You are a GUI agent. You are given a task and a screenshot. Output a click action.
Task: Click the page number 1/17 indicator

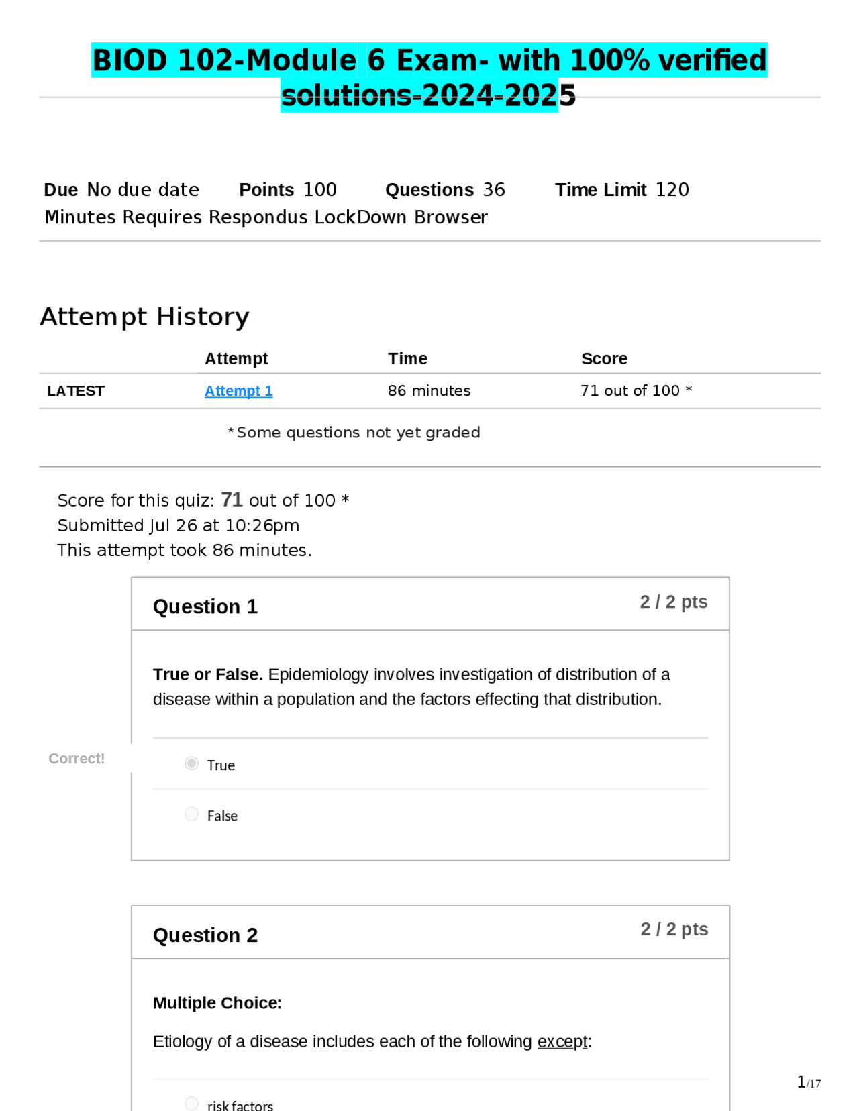(809, 1082)
